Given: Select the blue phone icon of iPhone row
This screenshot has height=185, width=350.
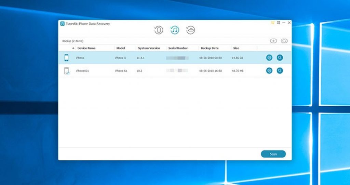Looking at the screenshot, I should (67, 58).
